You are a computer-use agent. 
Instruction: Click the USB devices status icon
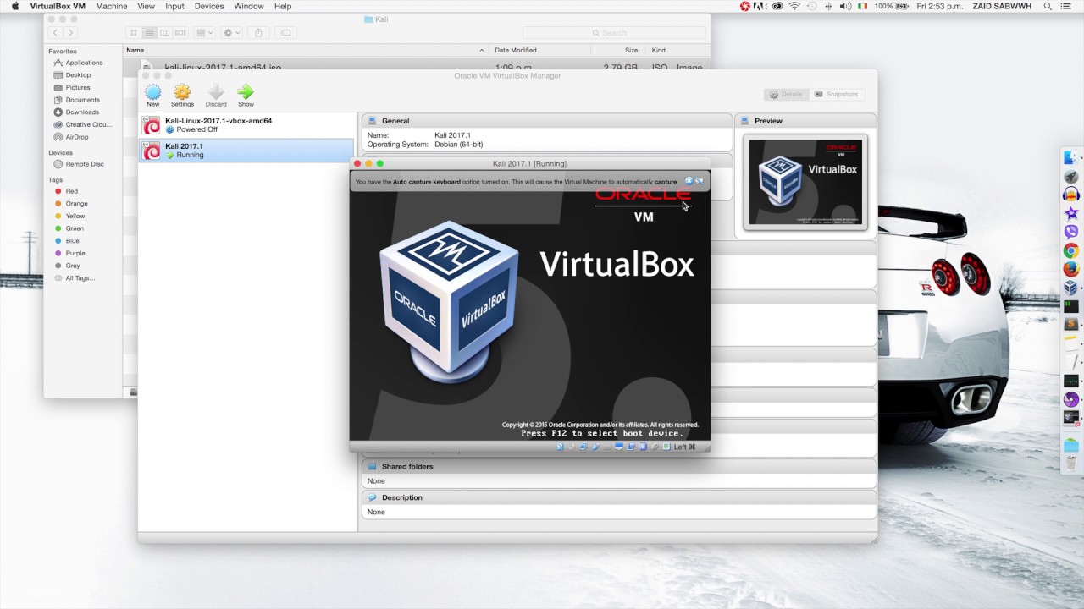click(x=596, y=447)
